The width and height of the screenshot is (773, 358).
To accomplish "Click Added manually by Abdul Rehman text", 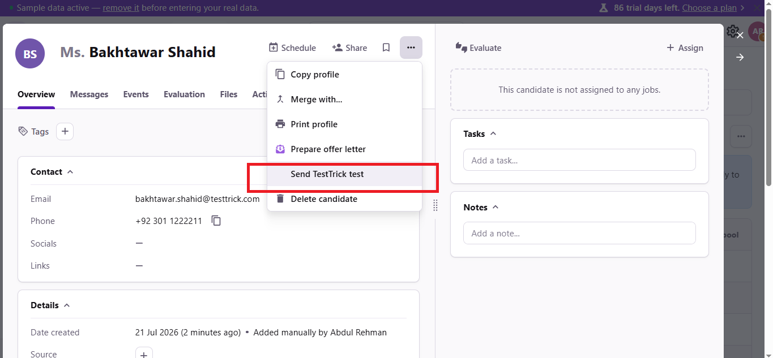I will point(320,333).
